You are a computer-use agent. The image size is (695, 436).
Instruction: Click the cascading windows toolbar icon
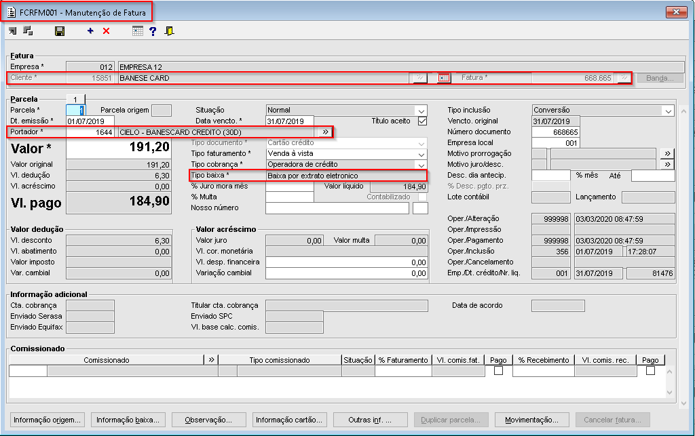tap(28, 31)
